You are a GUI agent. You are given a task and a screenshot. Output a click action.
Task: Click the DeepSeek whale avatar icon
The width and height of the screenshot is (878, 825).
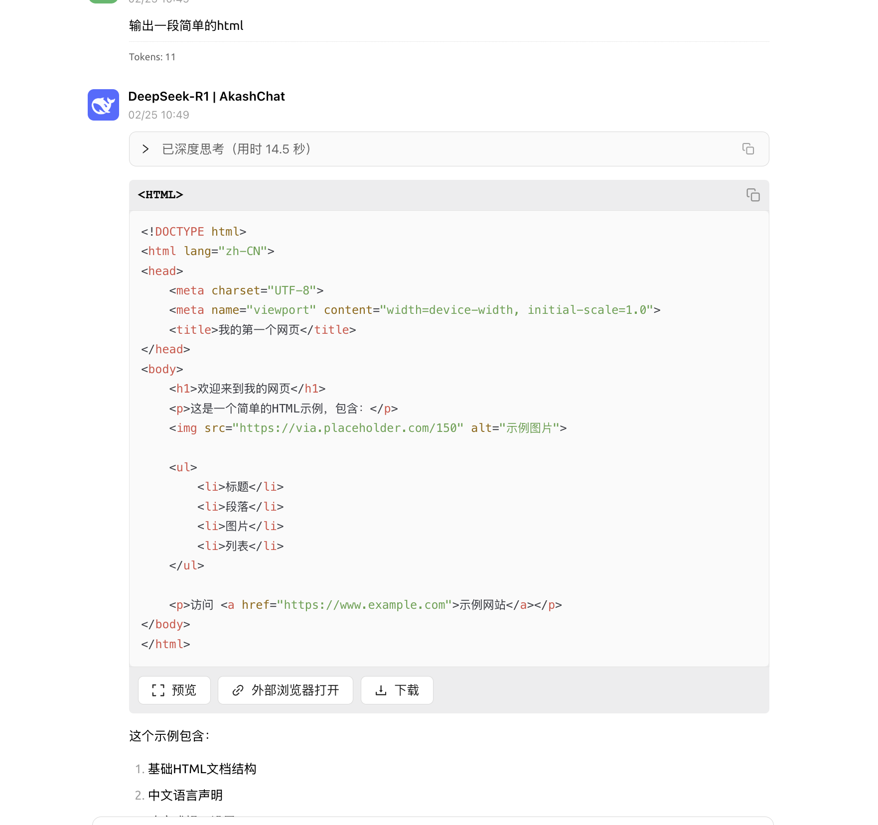(103, 105)
